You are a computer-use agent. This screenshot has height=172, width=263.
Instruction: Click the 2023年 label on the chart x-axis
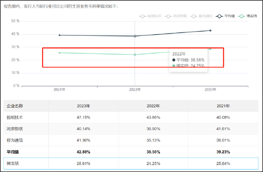coord(210,90)
